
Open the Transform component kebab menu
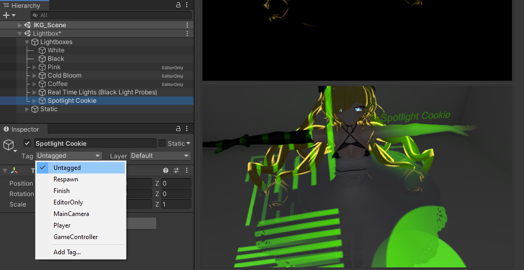(x=187, y=170)
